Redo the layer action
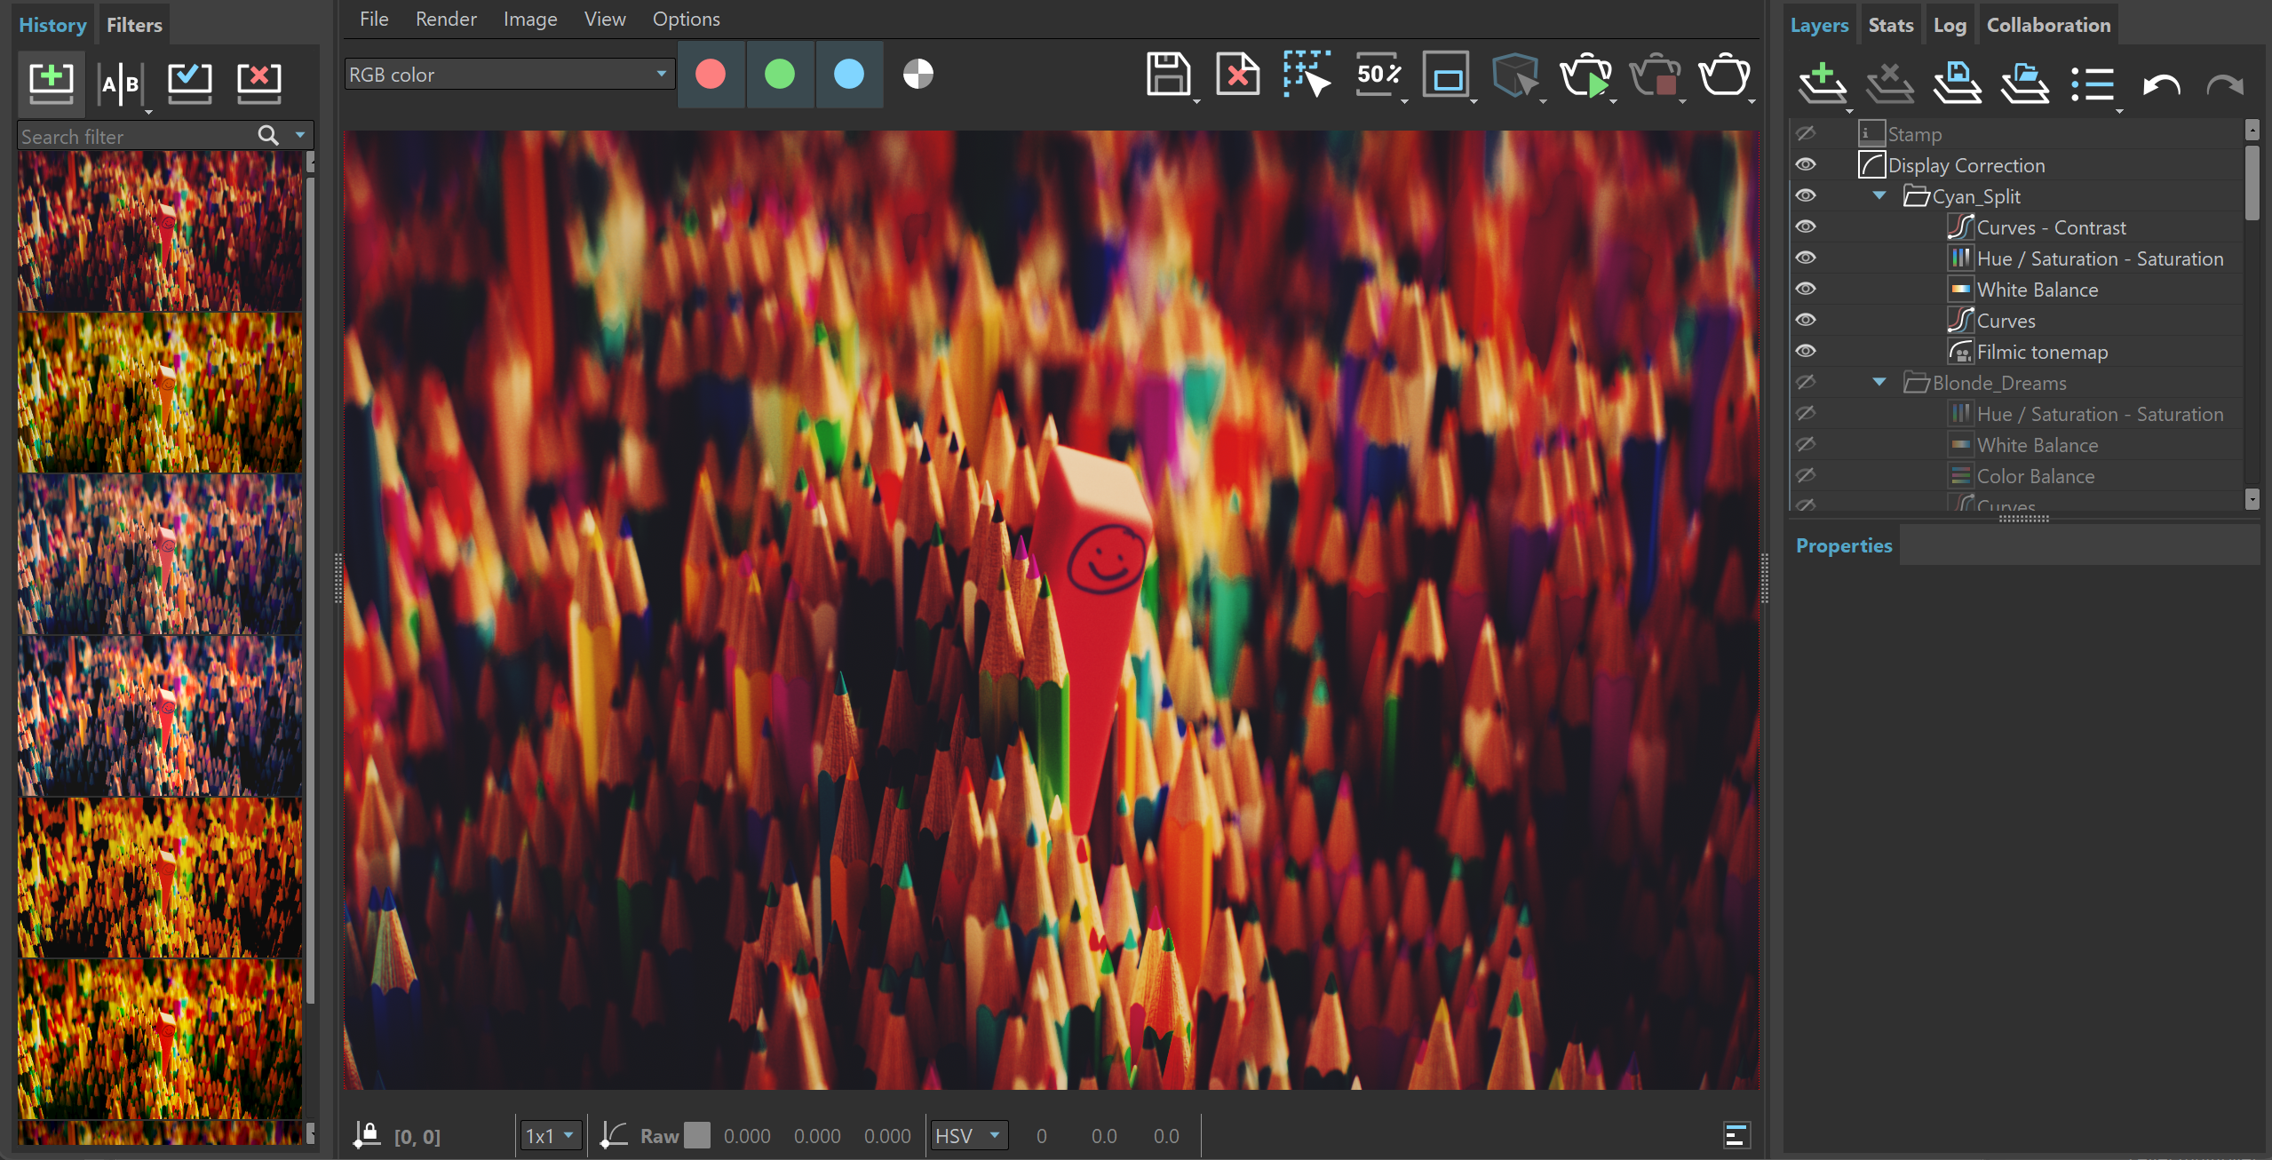 pos(2225,85)
